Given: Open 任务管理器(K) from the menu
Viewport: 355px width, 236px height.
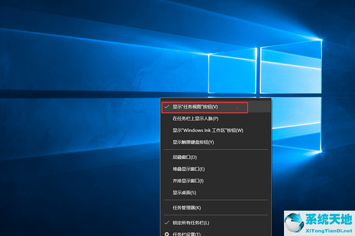Looking at the screenshot, I should pos(187,208).
